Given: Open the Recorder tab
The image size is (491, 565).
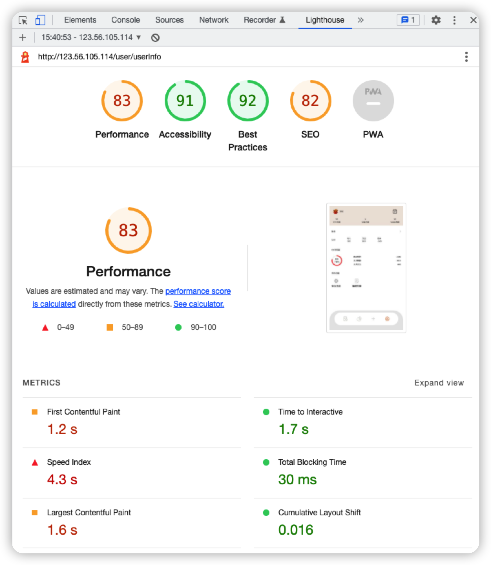Looking at the screenshot, I should coord(265,20).
